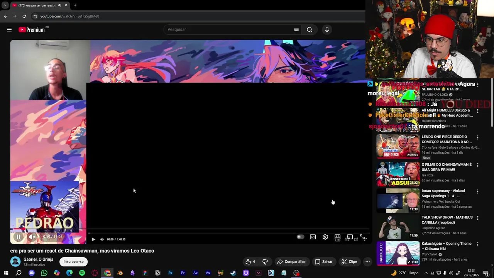Create a clip with Clipe button
Image resolution: width=494 pixels, height=278 pixels.
(349, 262)
